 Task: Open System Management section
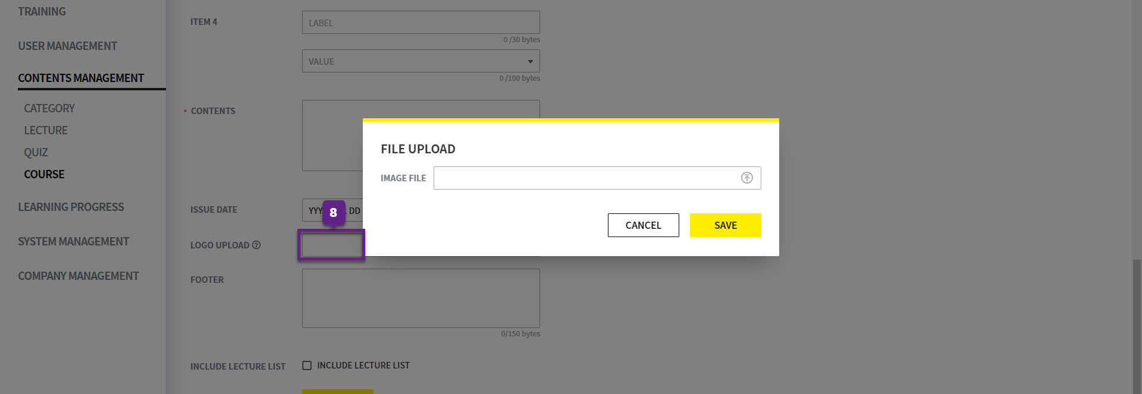tap(73, 241)
